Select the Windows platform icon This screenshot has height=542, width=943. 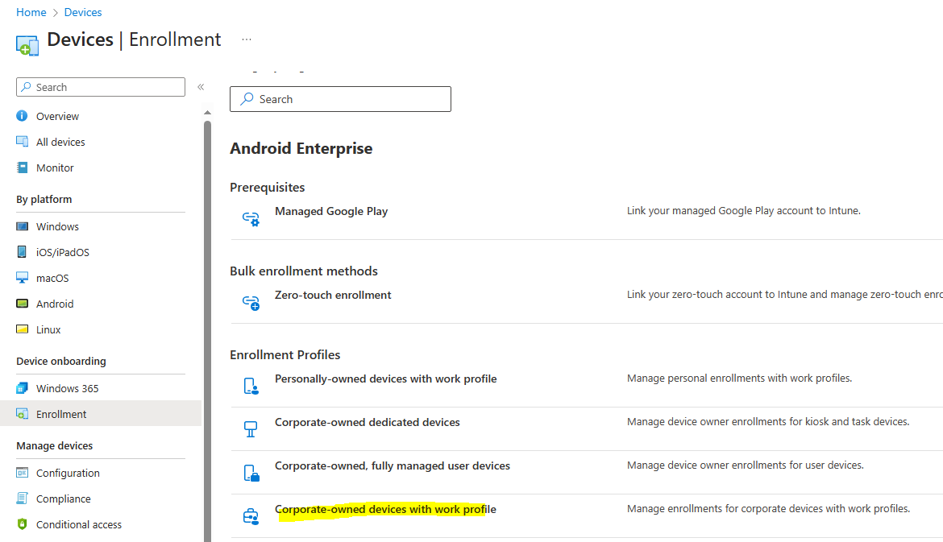[x=24, y=226]
